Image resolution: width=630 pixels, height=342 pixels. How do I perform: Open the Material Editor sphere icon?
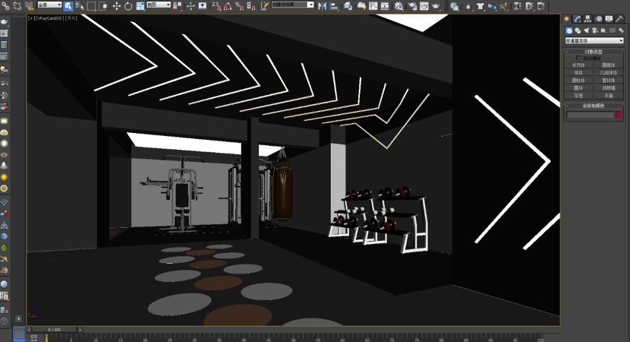click(399, 6)
